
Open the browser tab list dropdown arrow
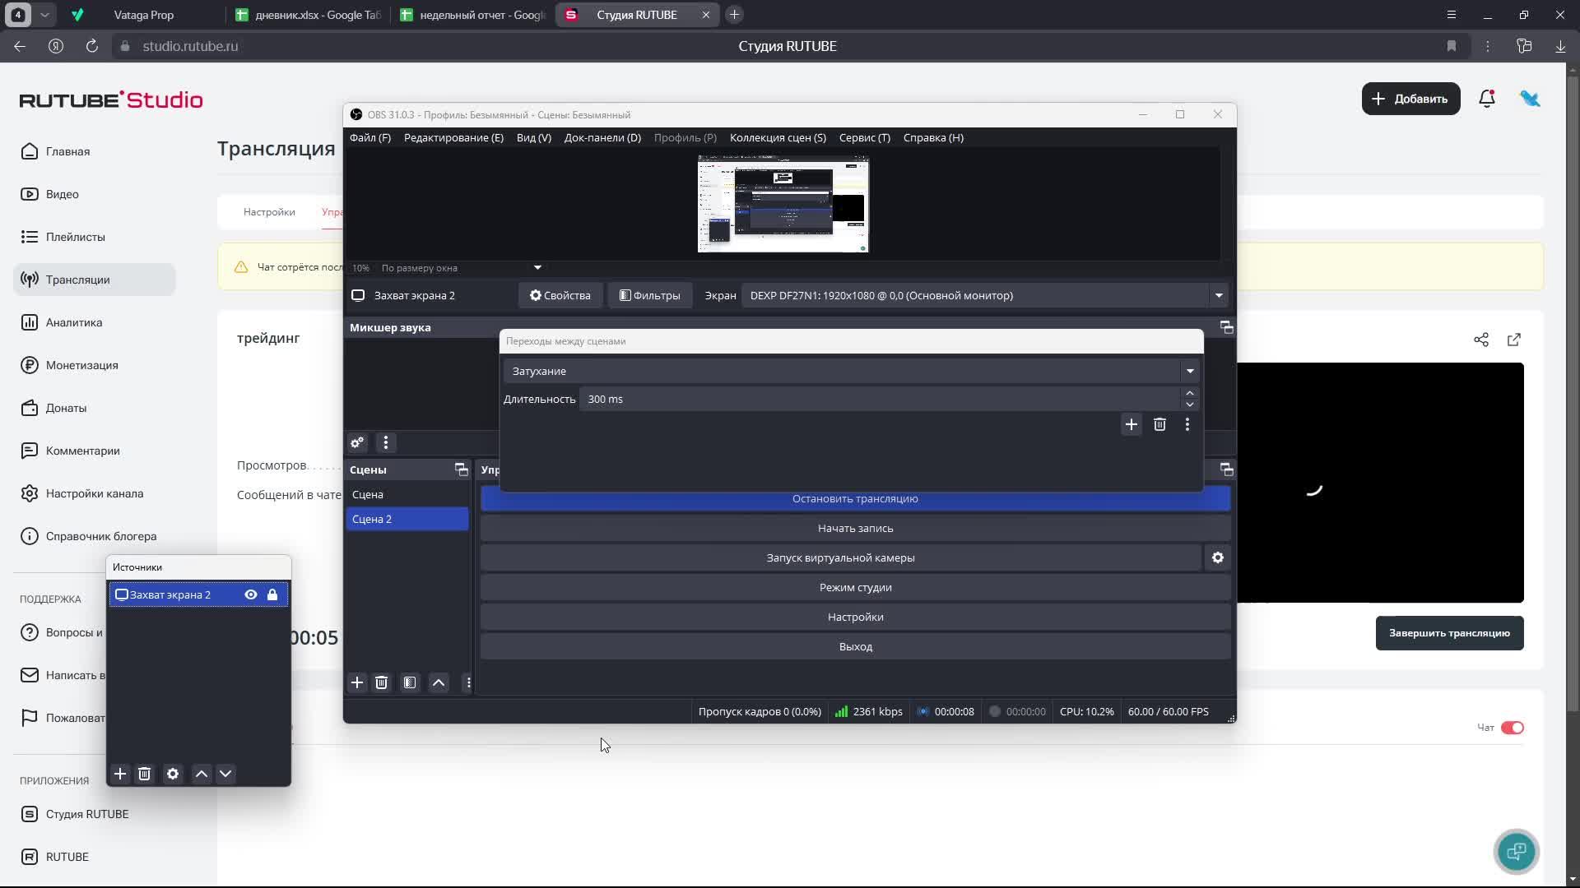tap(45, 15)
